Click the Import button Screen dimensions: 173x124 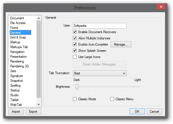tap(16, 112)
